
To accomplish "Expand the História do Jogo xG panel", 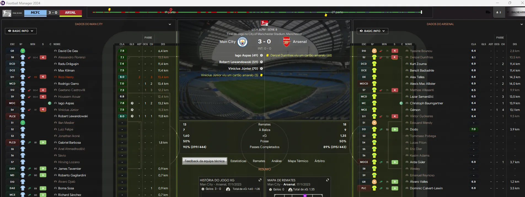I will point(260,180).
